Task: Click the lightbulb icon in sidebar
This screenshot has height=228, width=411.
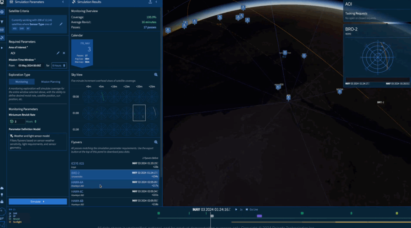Action: pos(2,195)
